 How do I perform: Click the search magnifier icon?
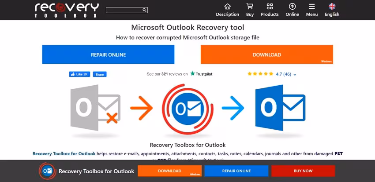144,10
